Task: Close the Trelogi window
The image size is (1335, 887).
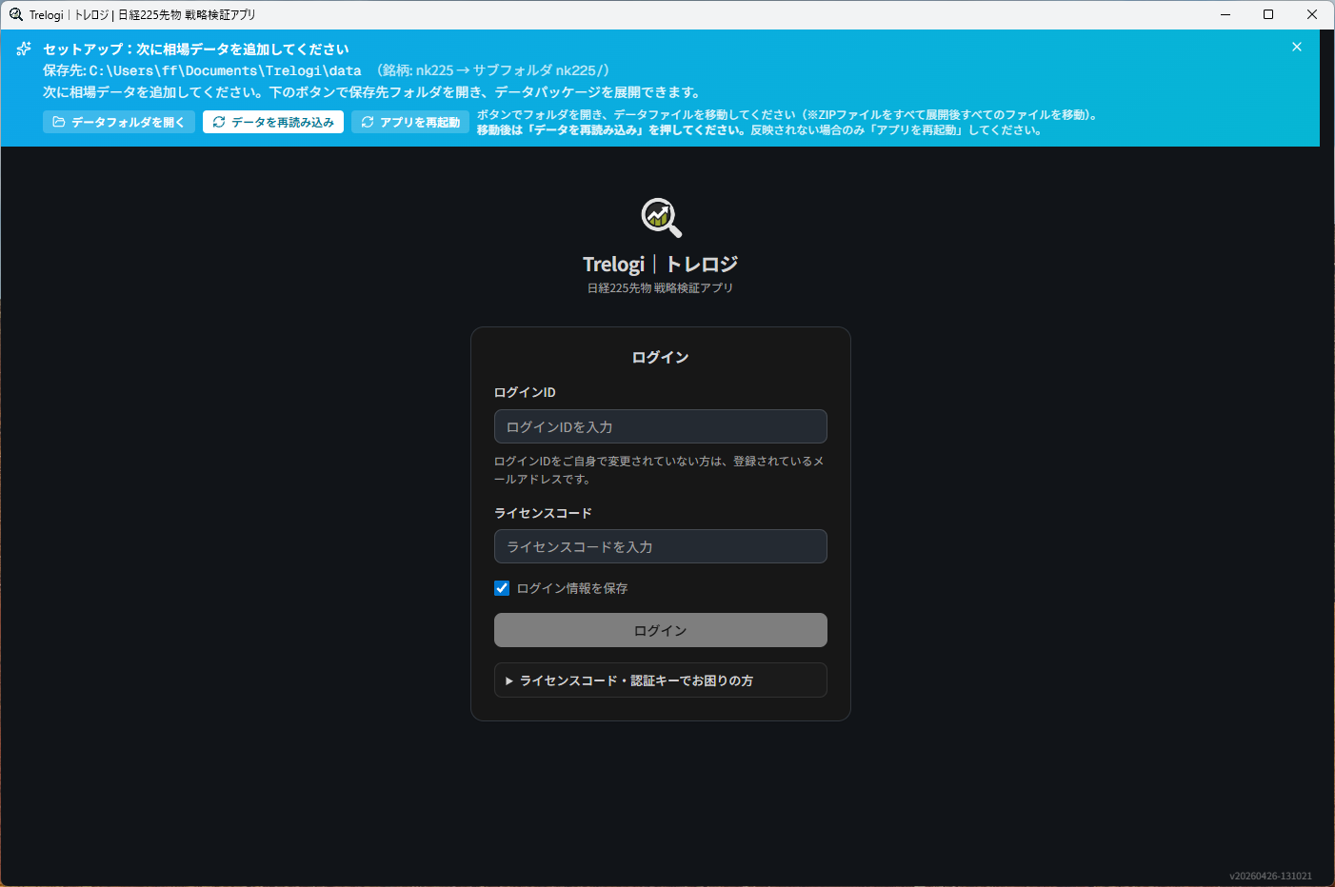Action: pos(1312,14)
